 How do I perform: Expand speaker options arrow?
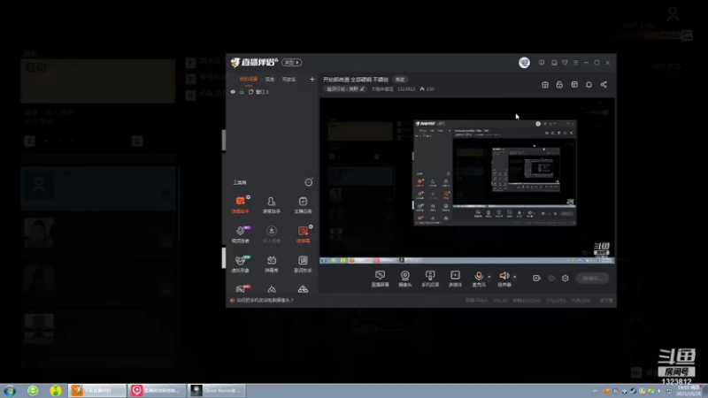click(x=515, y=277)
